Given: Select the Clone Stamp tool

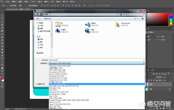Looking at the screenshot, I should (x=2, y=37).
